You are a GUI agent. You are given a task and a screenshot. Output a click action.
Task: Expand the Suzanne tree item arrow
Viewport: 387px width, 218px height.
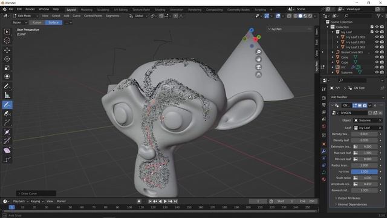click(333, 73)
